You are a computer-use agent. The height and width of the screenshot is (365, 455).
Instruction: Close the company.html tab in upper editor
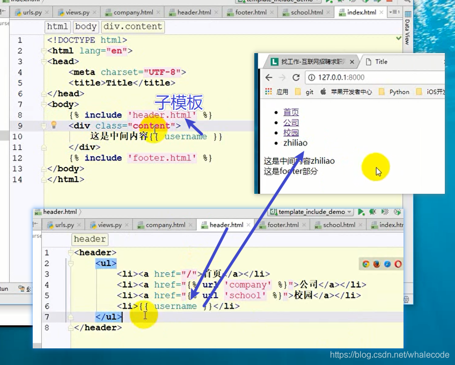pyautogui.click(x=158, y=12)
